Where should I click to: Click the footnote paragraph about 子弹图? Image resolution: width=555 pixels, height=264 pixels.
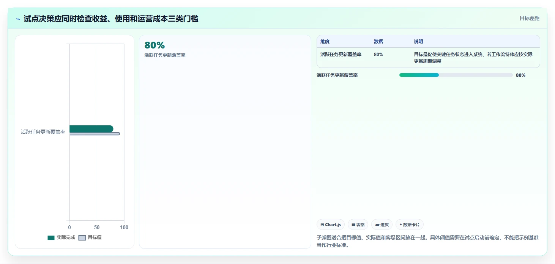pos(427,241)
